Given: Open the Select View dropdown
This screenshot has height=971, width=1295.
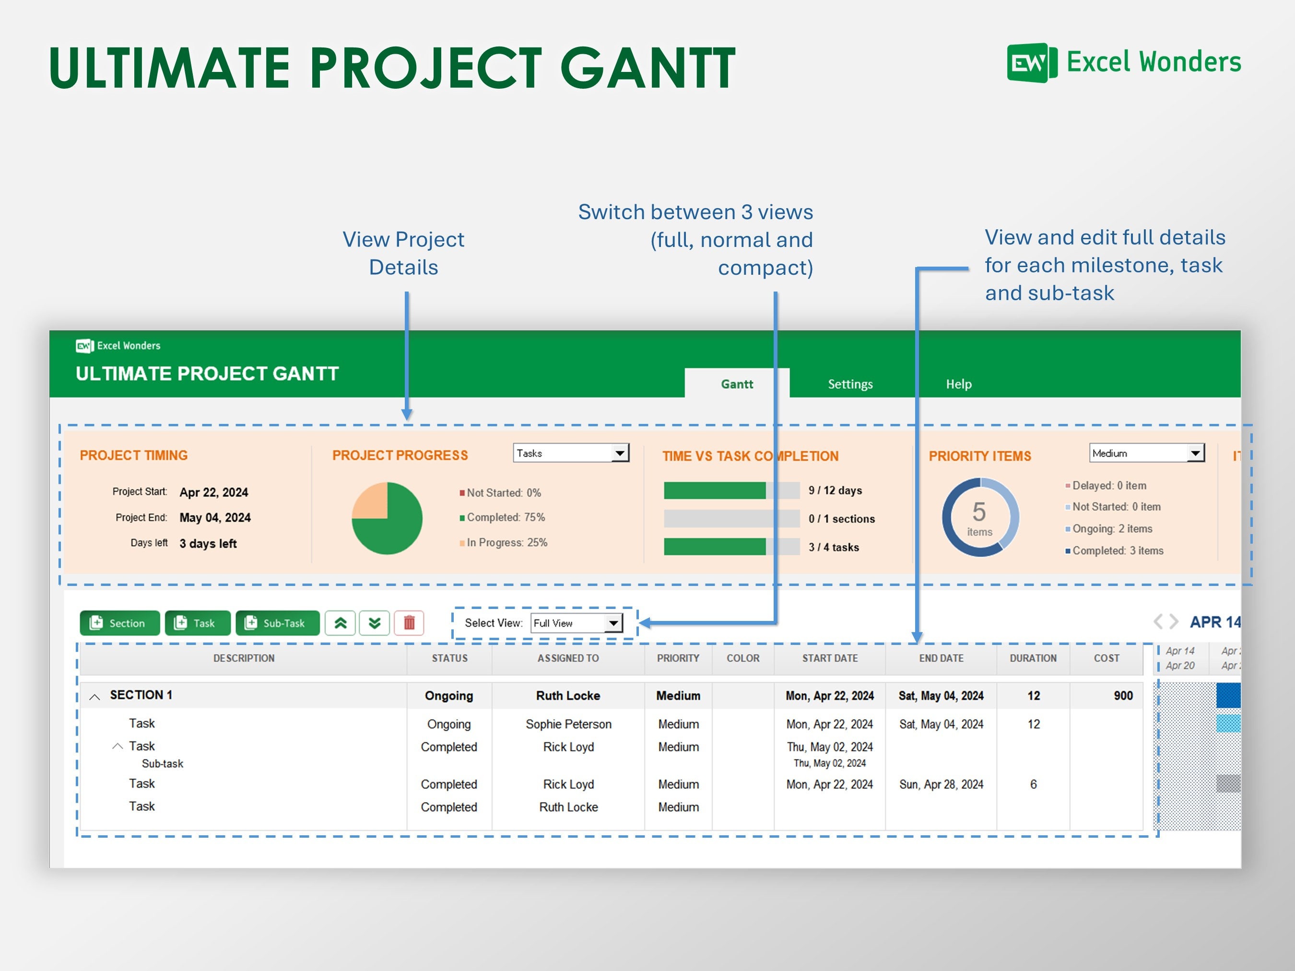Looking at the screenshot, I should [x=612, y=623].
